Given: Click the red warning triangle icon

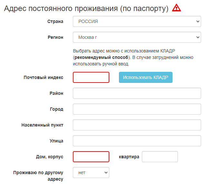Looking at the screenshot, I should (176, 8).
